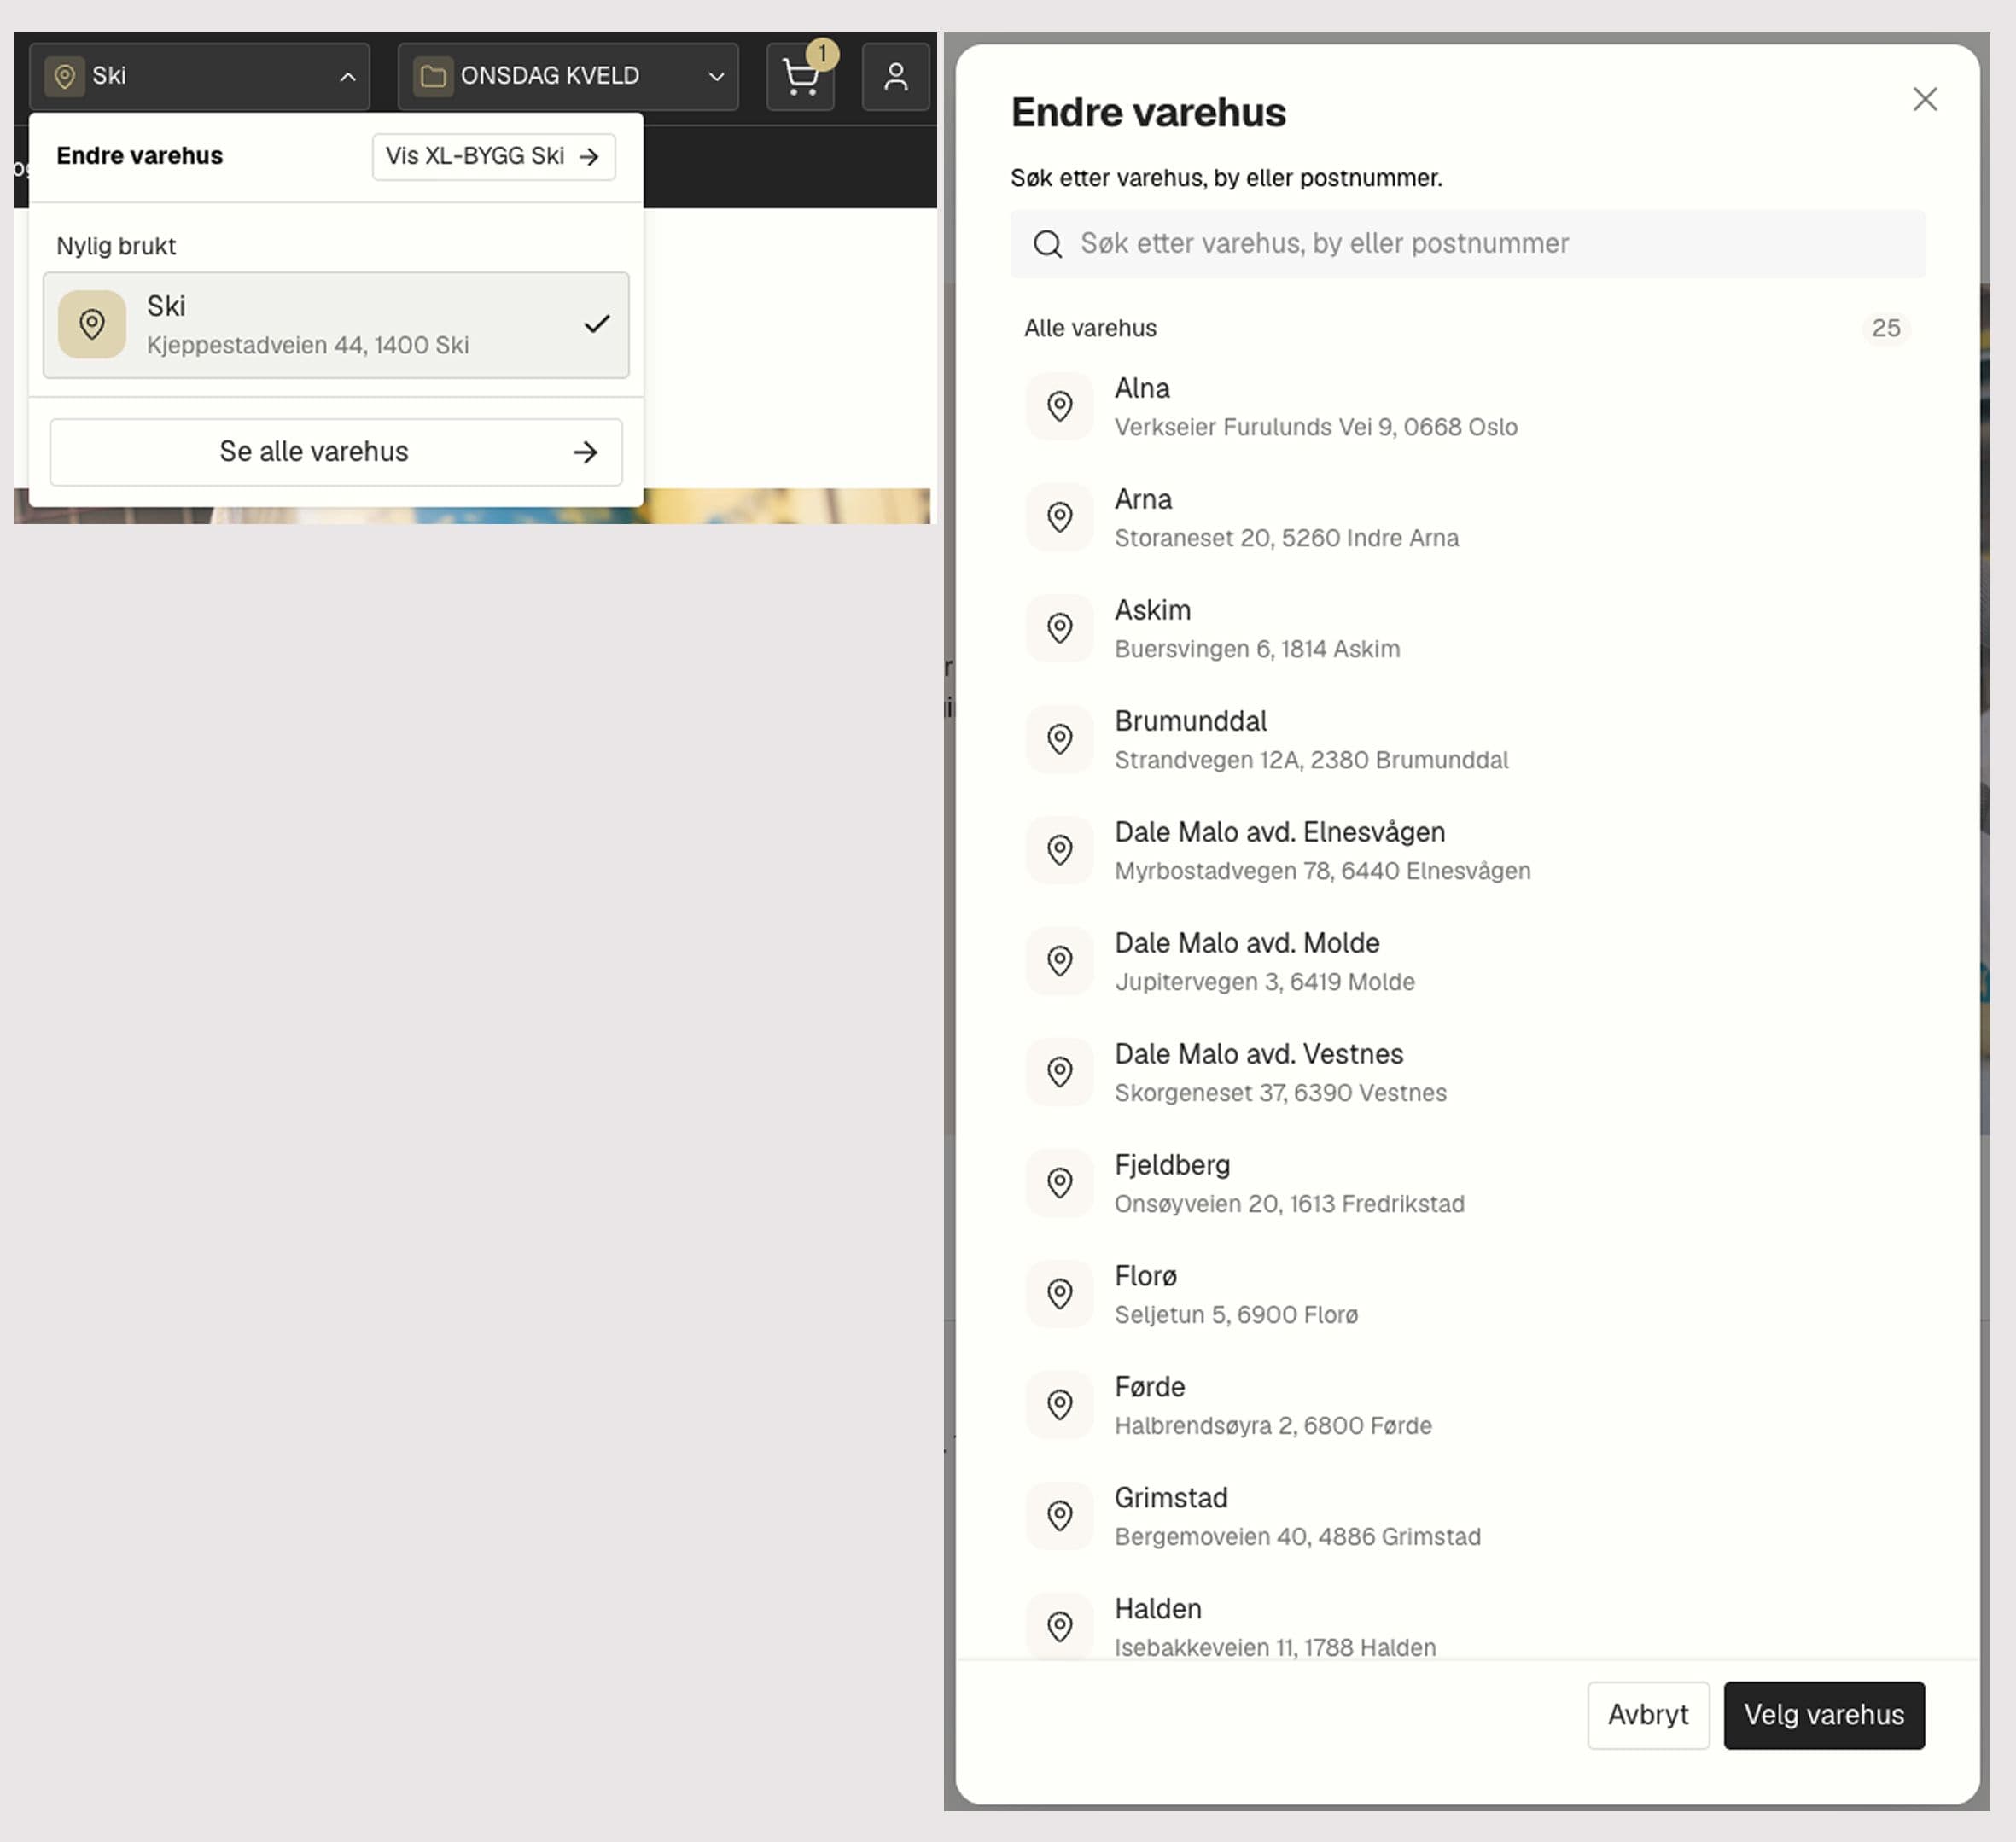
Task: Click the pin icon beside Alna
Action: tap(1060, 406)
